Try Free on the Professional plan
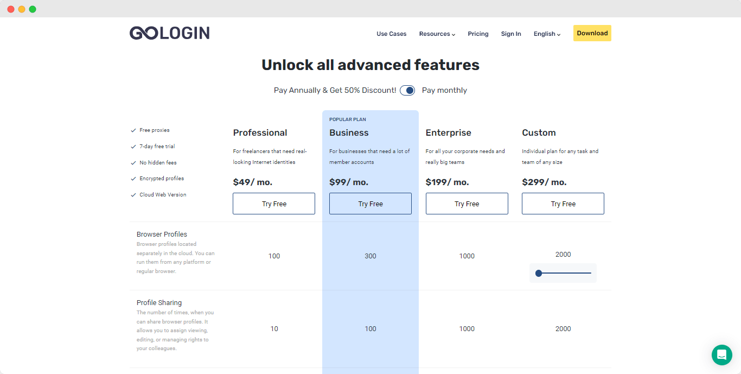The height and width of the screenshot is (374, 741). [x=274, y=204]
